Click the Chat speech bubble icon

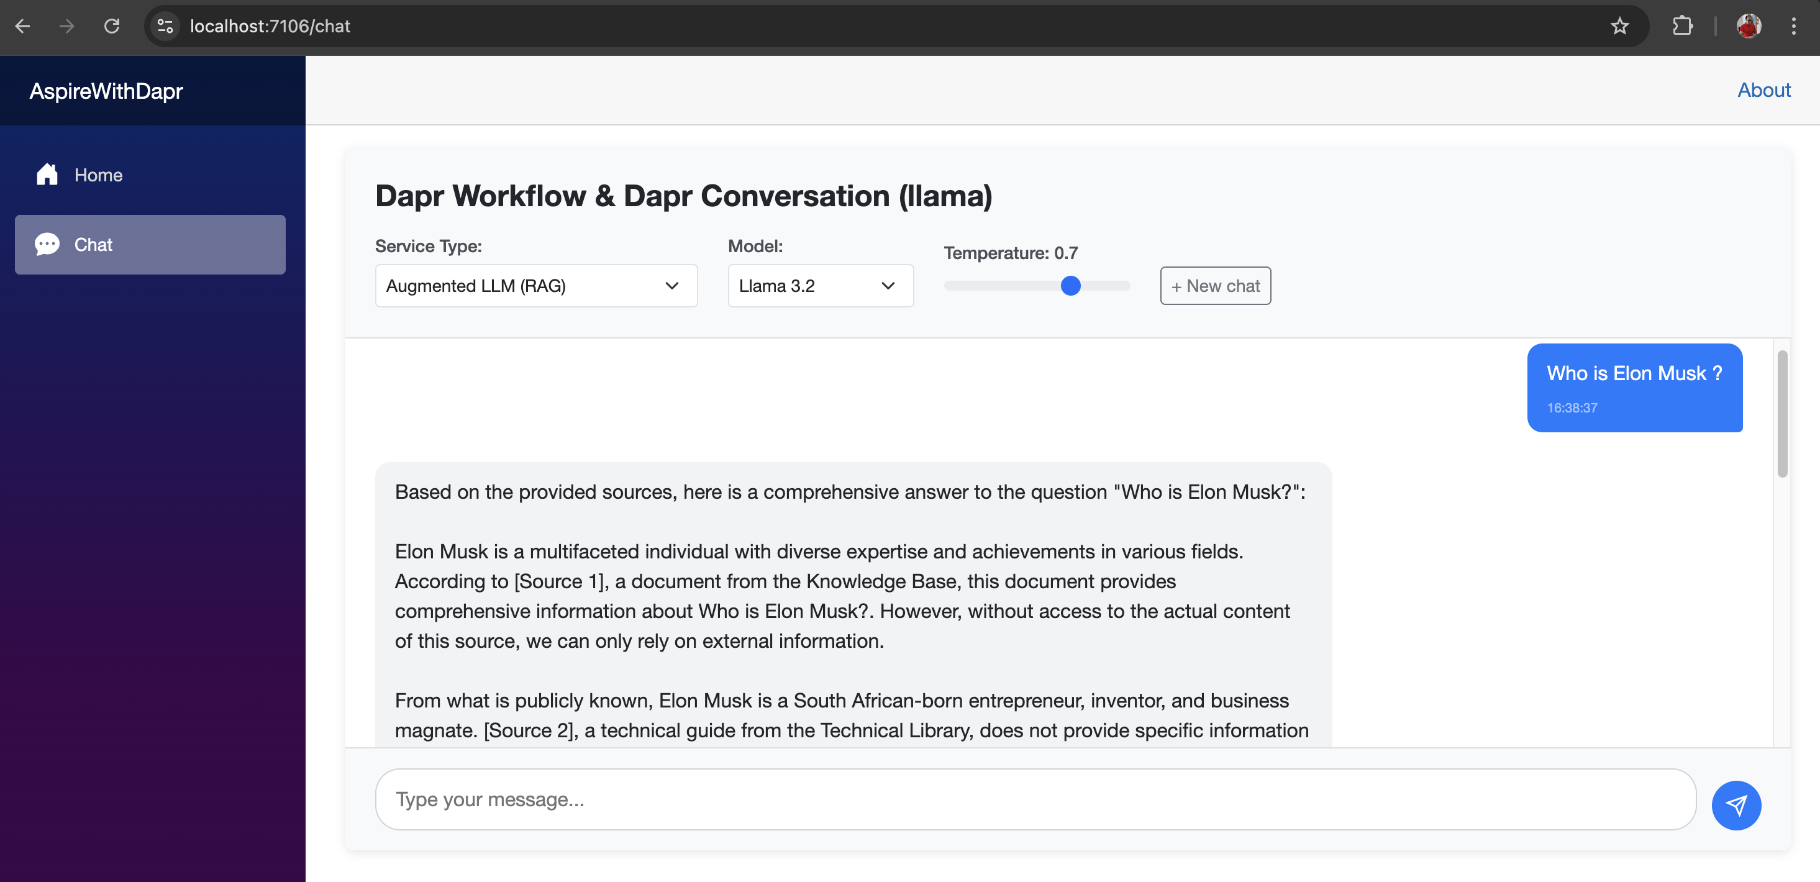click(x=47, y=245)
